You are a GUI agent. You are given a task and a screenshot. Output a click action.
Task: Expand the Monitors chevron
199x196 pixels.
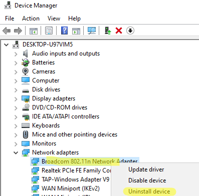tap(16, 144)
